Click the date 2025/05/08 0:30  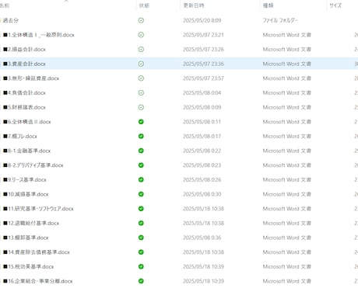[202, 194]
